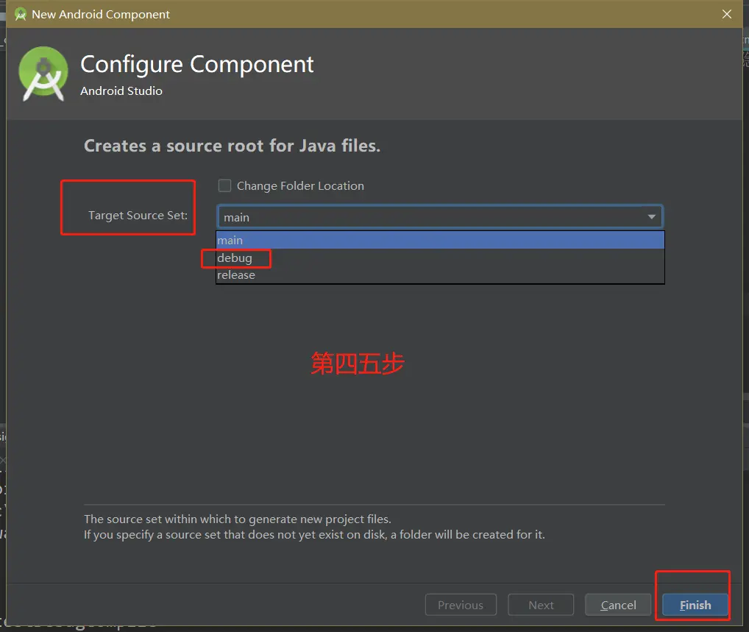Select main from the source set list

point(440,241)
